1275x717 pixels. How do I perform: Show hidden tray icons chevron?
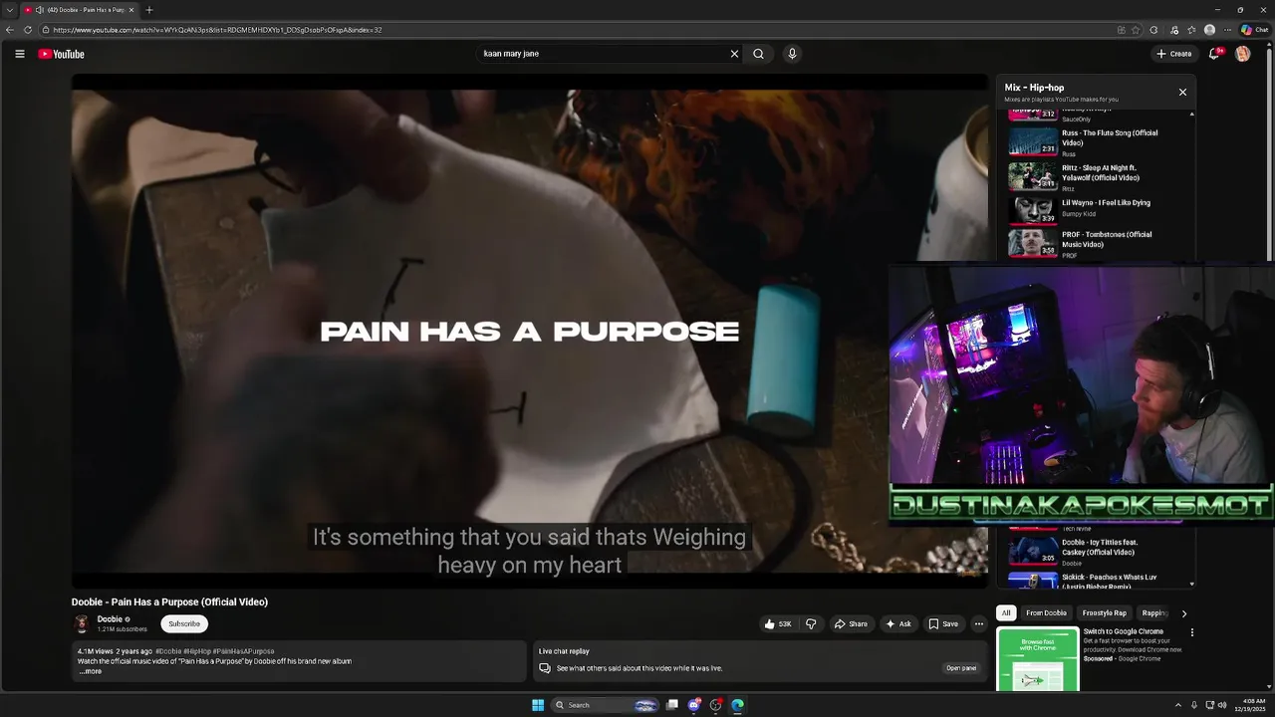click(x=1178, y=705)
